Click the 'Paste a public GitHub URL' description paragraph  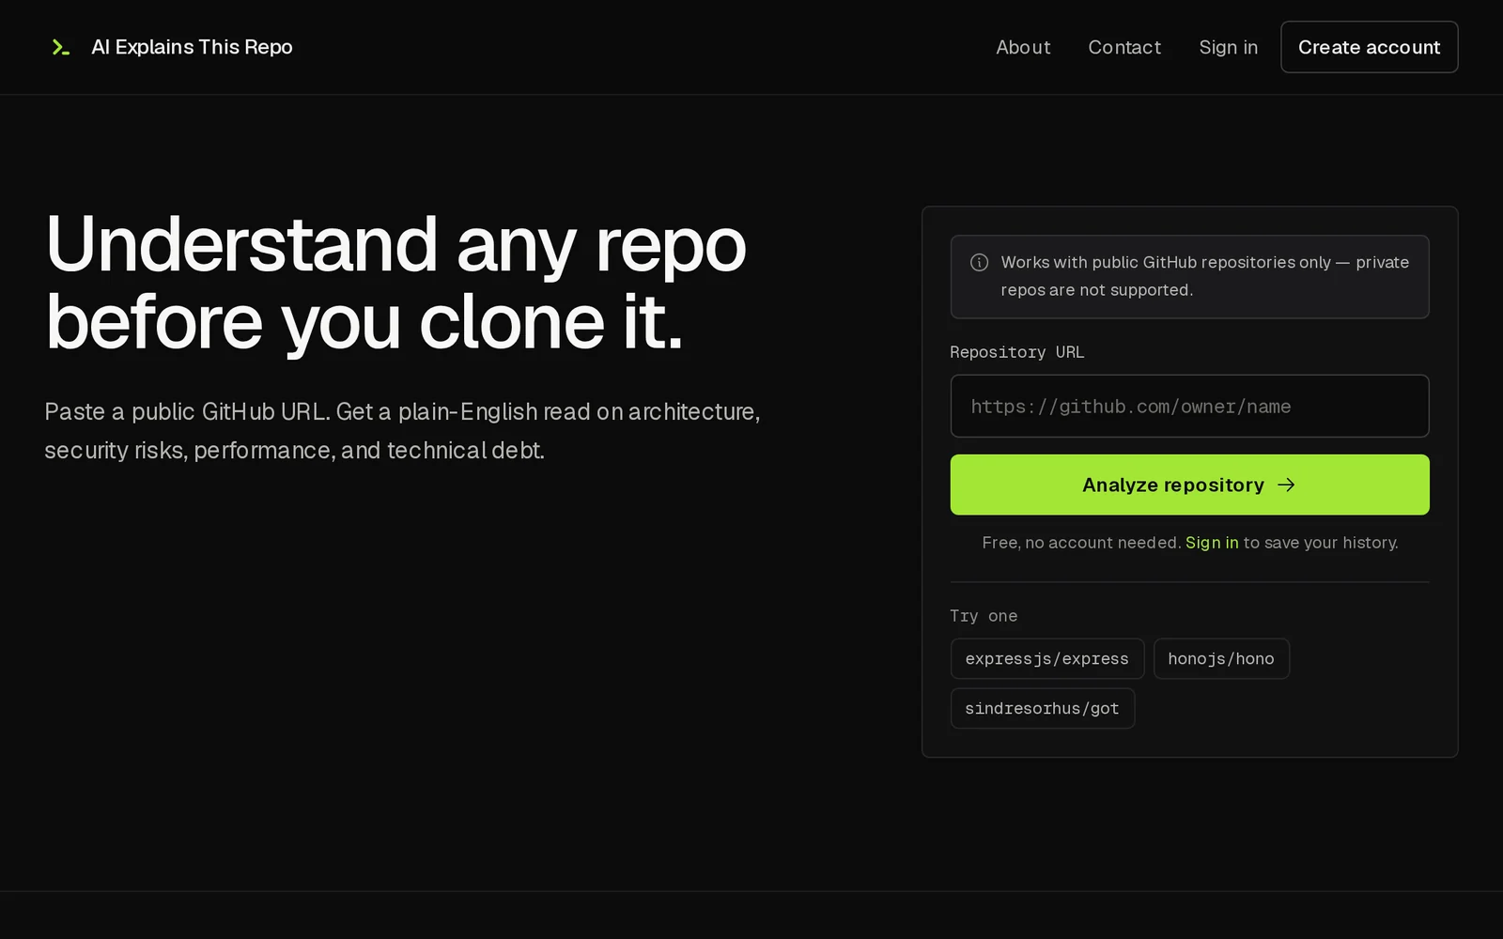click(x=402, y=431)
